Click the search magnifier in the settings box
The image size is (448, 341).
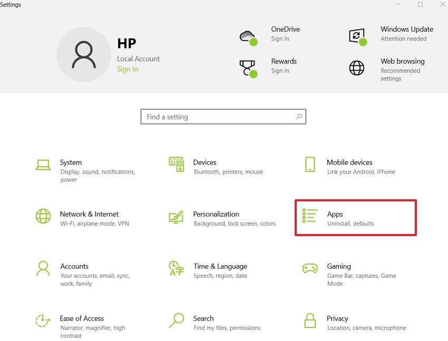299,116
